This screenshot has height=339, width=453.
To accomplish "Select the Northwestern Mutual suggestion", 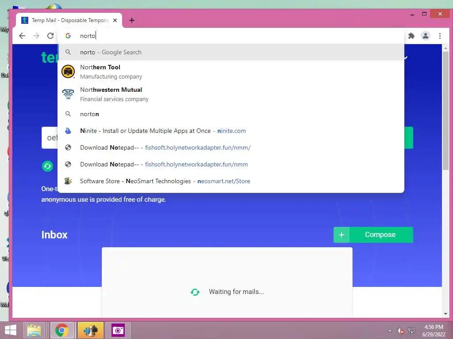I will (231, 94).
